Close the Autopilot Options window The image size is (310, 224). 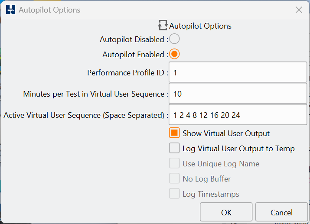(299, 10)
